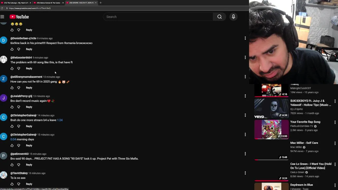Open options menu for TavAtStakey comment

245,173
